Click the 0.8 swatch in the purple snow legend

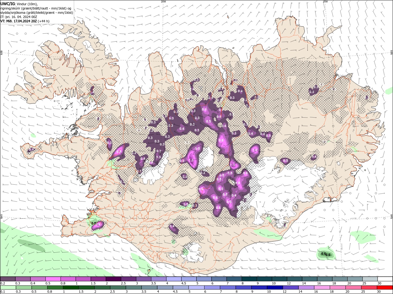coord(68,279)
